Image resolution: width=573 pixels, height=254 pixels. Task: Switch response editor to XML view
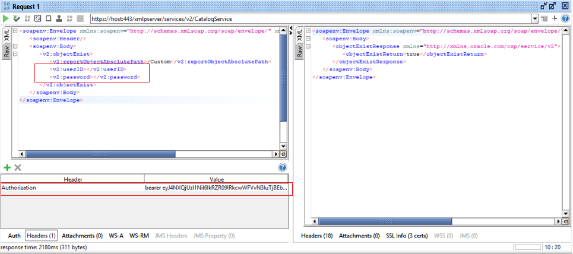299,36
